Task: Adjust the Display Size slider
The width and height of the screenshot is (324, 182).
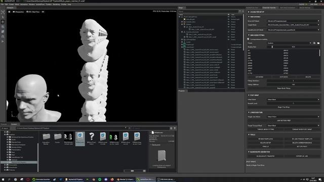Action: (293, 47)
